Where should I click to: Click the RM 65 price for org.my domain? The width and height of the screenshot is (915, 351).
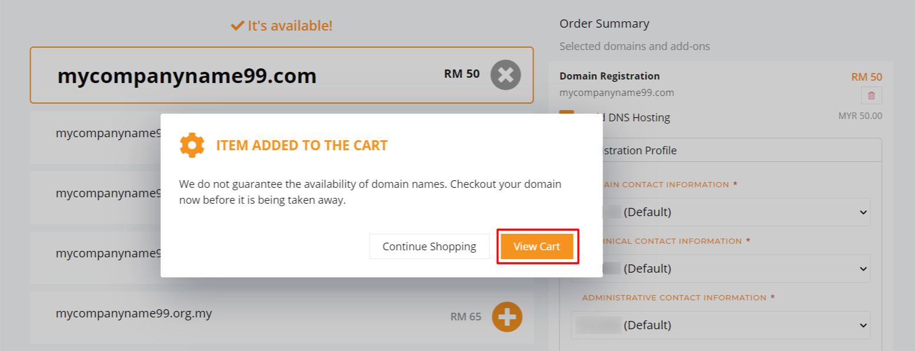(x=466, y=317)
